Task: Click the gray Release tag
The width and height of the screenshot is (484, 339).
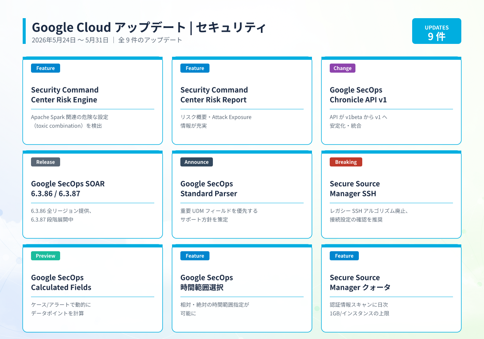Action: (45, 162)
